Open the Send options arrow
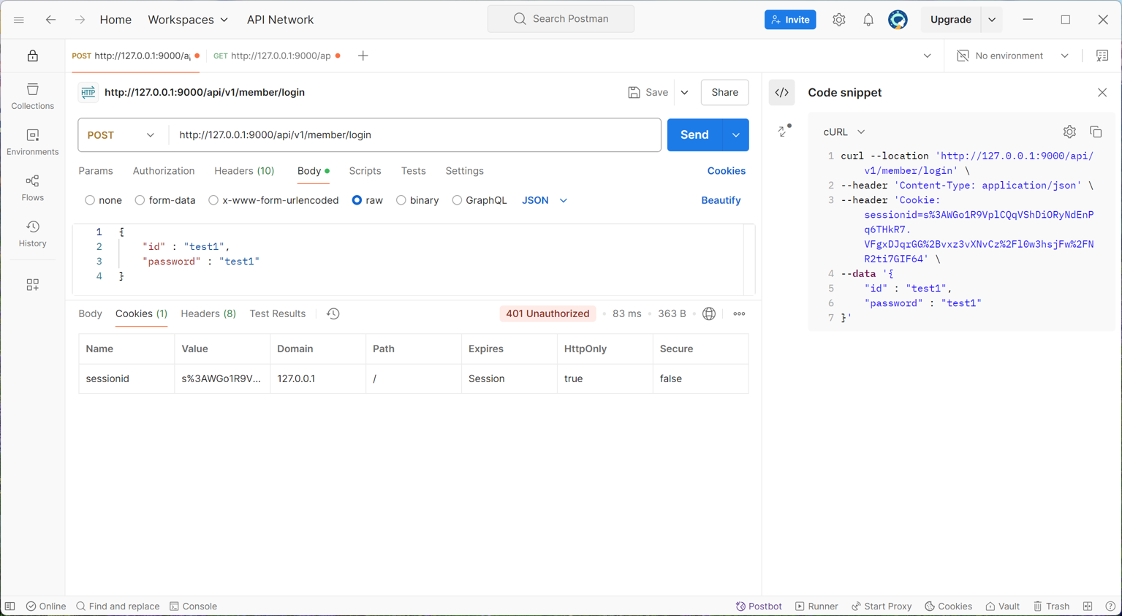 pos(736,135)
